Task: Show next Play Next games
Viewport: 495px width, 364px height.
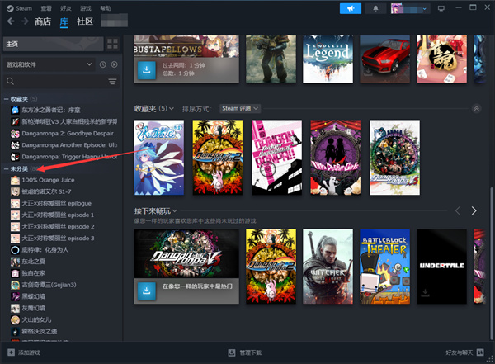Action: pos(474,210)
